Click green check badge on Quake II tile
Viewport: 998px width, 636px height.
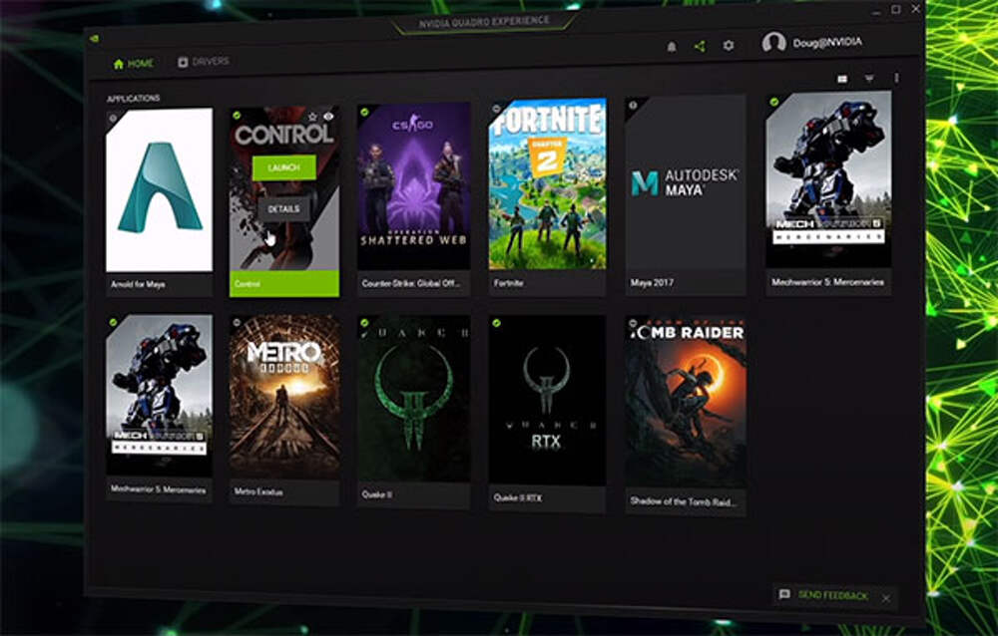[364, 323]
